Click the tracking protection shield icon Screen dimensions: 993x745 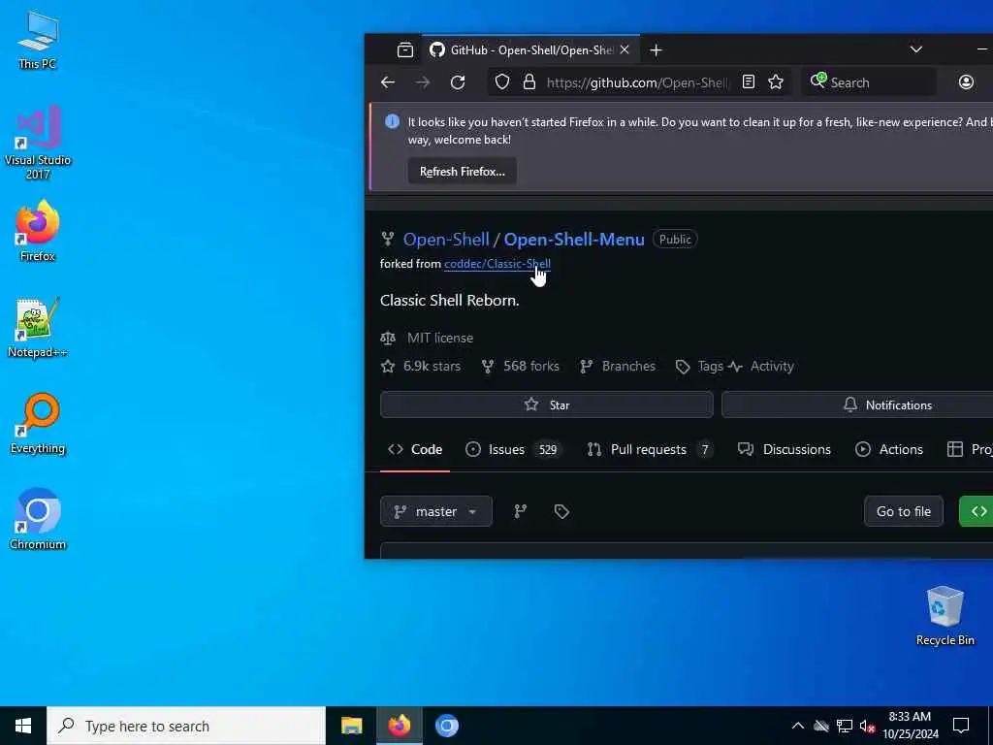pyautogui.click(x=502, y=82)
